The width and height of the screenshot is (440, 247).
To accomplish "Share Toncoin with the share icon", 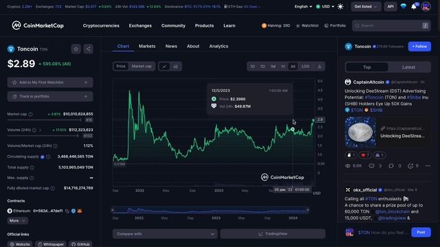I will pos(88,49).
